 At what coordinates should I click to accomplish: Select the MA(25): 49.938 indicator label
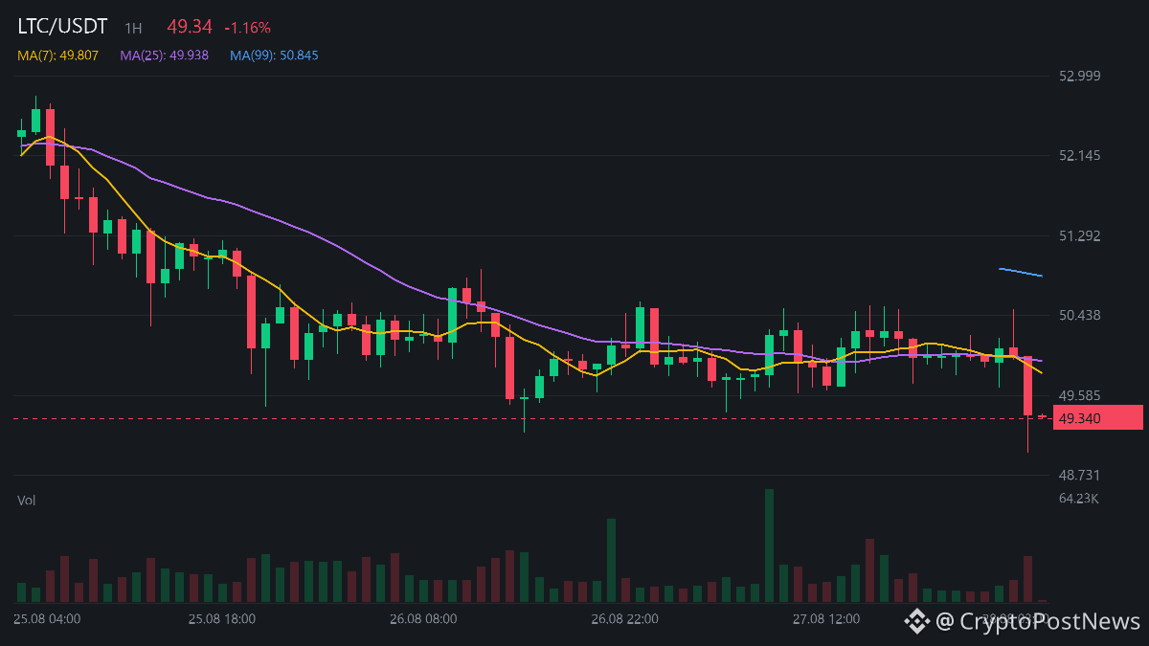(164, 56)
